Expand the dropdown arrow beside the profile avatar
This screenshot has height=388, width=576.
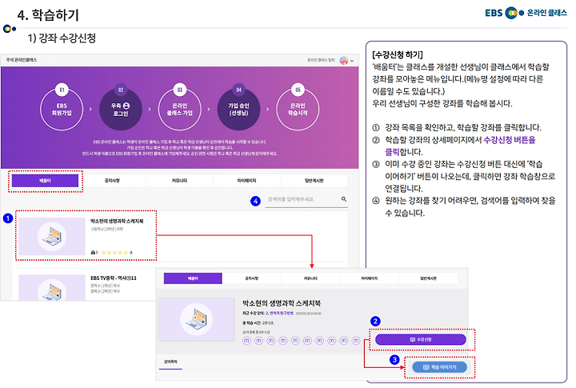(352, 61)
